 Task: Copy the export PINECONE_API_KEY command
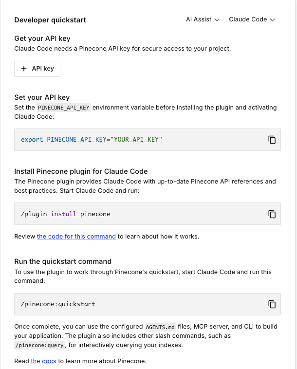point(272,140)
